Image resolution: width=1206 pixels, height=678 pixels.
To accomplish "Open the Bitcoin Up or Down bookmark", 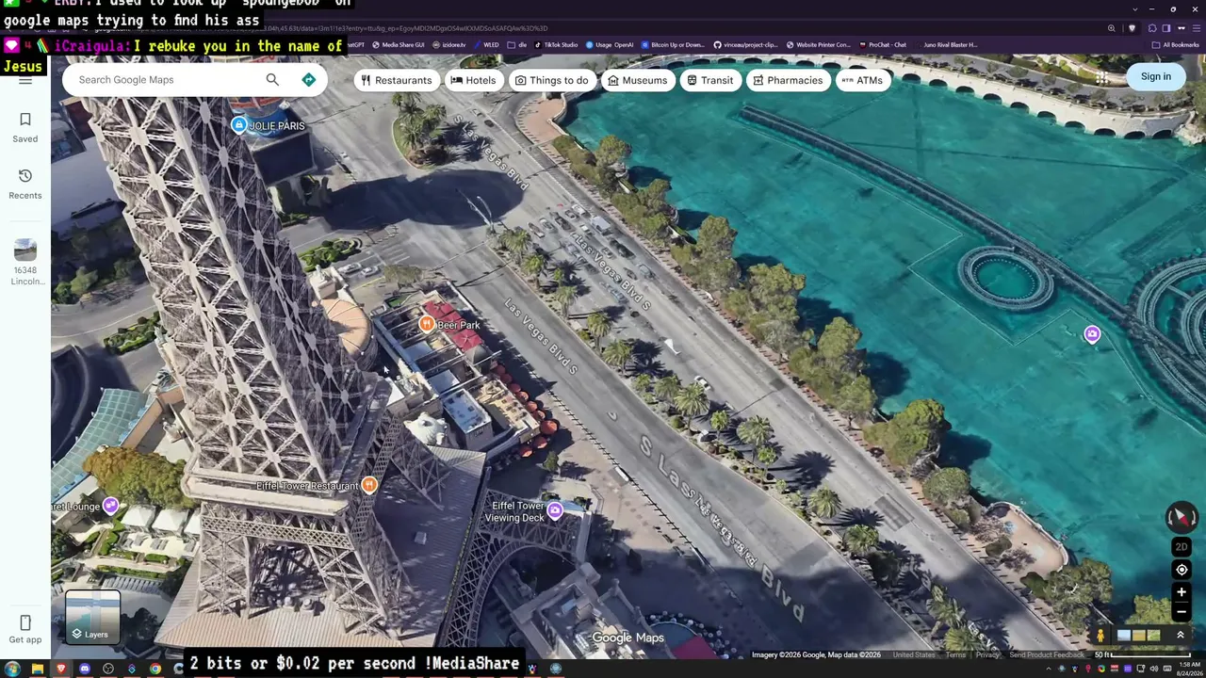I will (x=673, y=44).
